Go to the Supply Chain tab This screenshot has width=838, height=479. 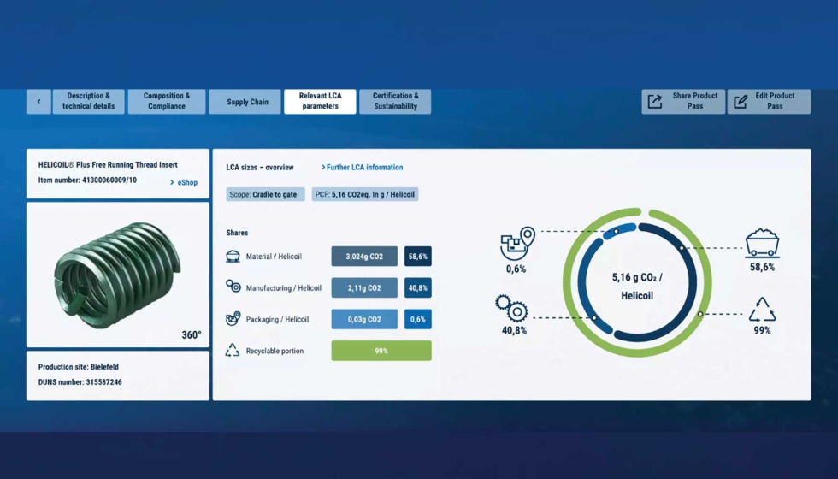pos(246,102)
